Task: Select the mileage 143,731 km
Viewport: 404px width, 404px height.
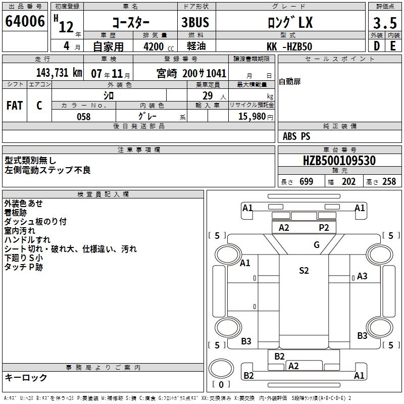Action: (x=59, y=73)
